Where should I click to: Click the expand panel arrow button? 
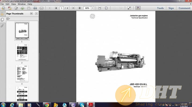(x=36, y=14)
